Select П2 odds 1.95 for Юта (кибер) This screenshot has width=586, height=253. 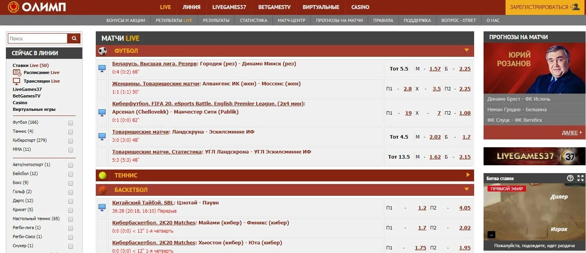click(x=465, y=248)
